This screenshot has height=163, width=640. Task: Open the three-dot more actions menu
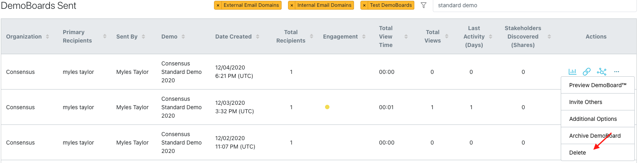click(x=617, y=72)
